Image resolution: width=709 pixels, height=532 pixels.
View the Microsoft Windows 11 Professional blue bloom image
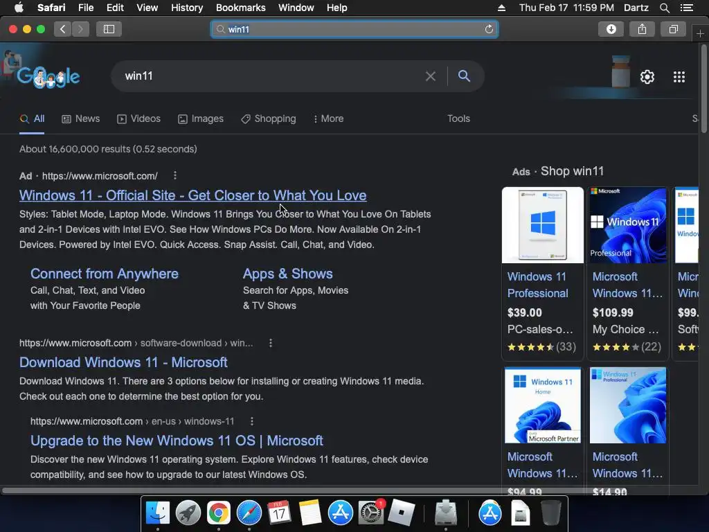coord(627,225)
